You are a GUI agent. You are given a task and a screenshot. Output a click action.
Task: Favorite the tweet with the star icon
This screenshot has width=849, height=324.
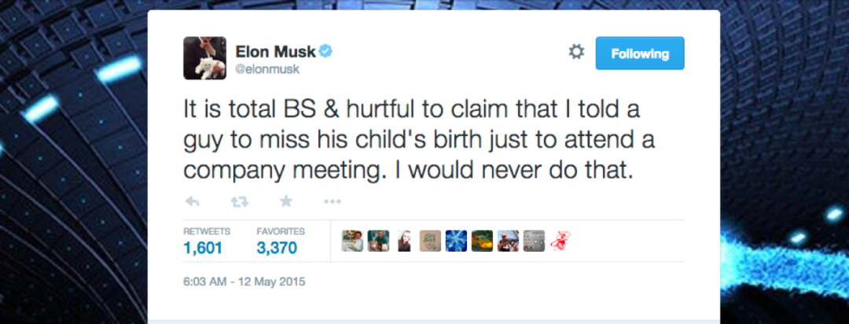click(285, 201)
